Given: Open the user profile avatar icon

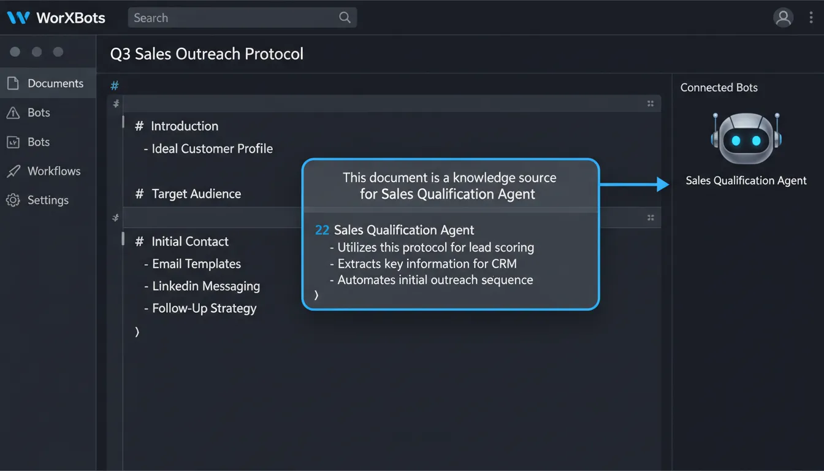Looking at the screenshot, I should click(784, 17).
